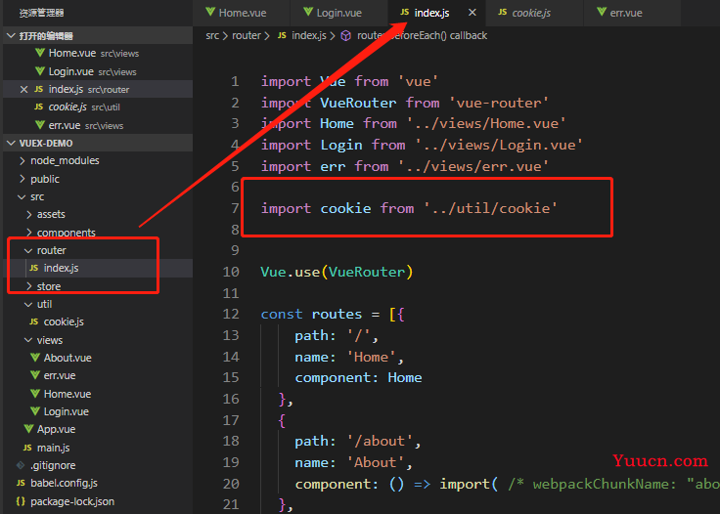Open package-lock.json in explorer
The width and height of the screenshot is (720, 514).
pyautogui.click(x=98, y=501)
